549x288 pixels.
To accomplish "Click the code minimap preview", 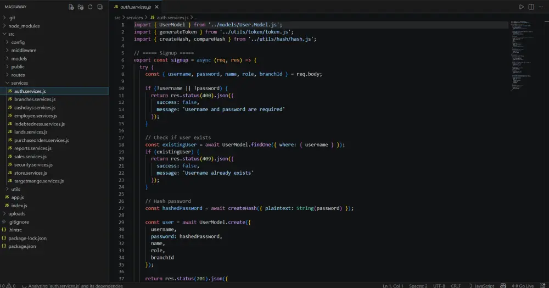I will 523,56.
